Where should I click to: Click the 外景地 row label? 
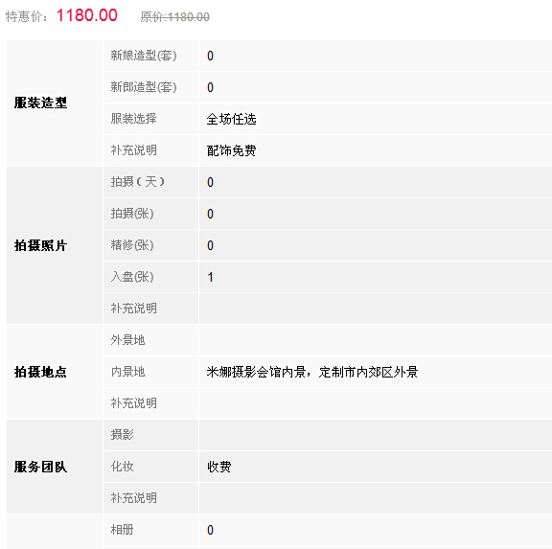(x=127, y=340)
